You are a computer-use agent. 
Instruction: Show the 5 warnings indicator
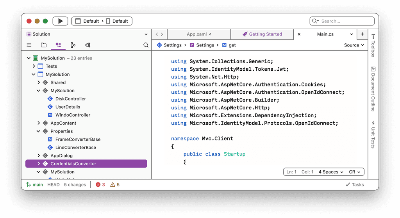coord(115,184)
